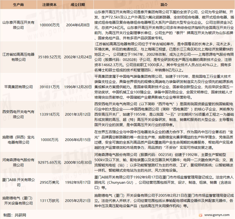
Task: Click the 厦门ABB开关 description paragraph
Action: [164, 182]
